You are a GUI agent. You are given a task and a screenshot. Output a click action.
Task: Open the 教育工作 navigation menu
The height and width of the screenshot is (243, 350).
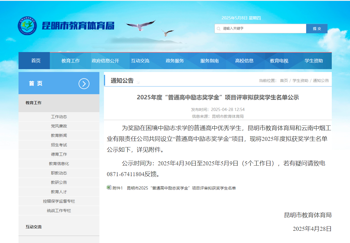(71, 61)
